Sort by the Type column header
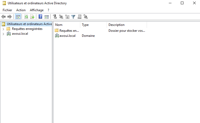 [x=94, y=25]
